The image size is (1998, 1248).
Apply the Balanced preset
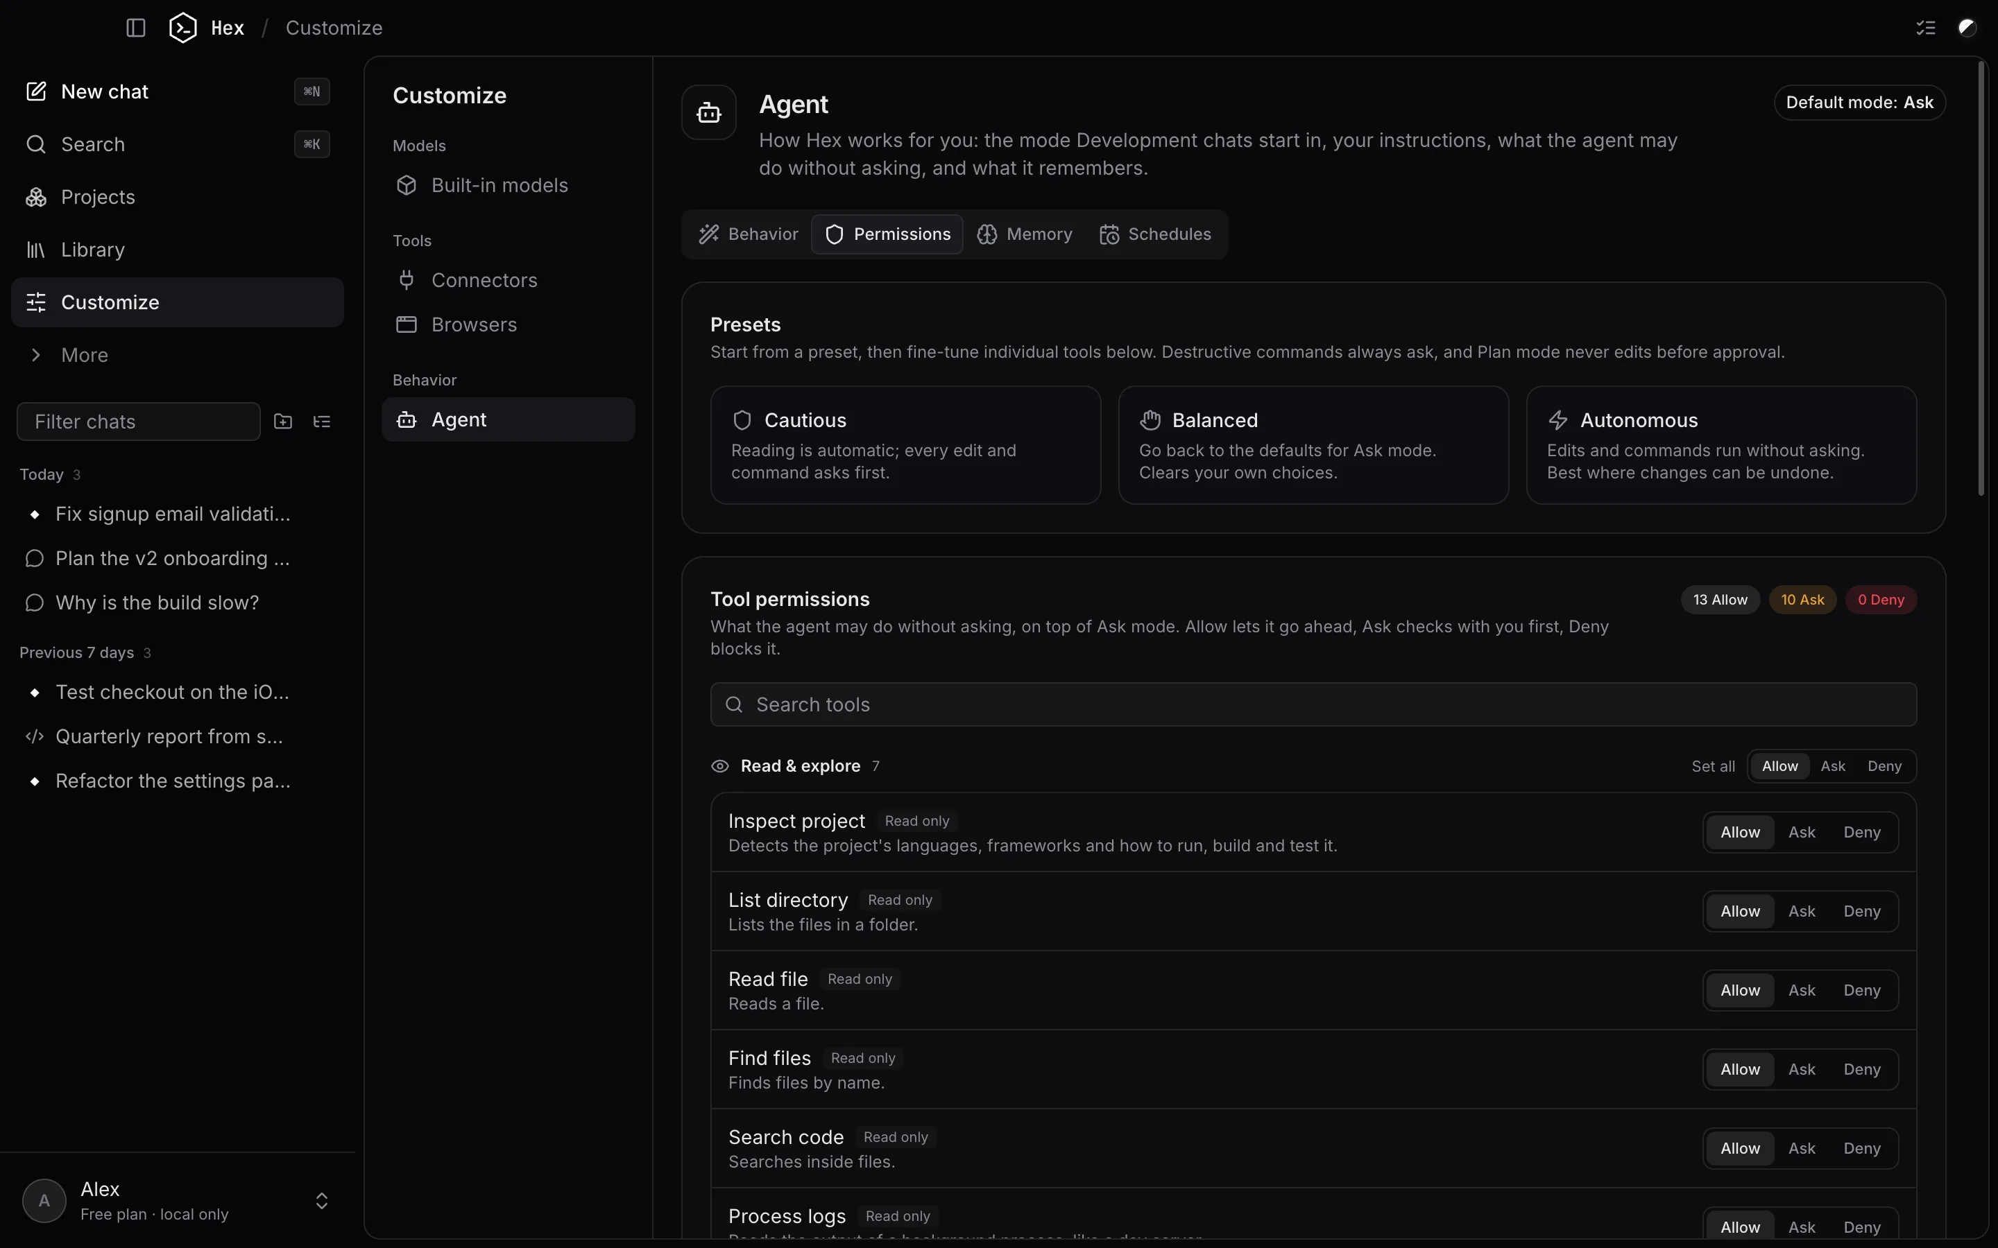1313,446
